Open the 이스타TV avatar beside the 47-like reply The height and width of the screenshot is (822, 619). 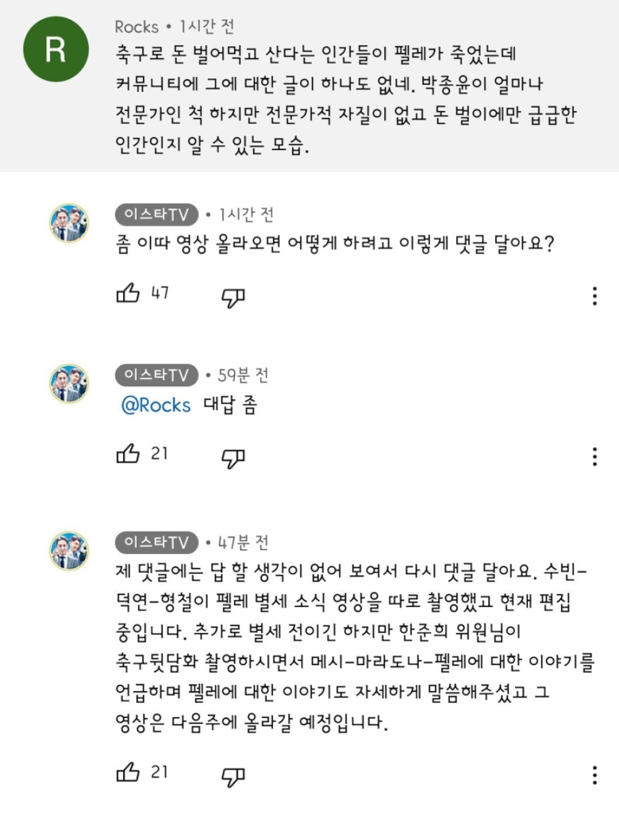point(69,223)
